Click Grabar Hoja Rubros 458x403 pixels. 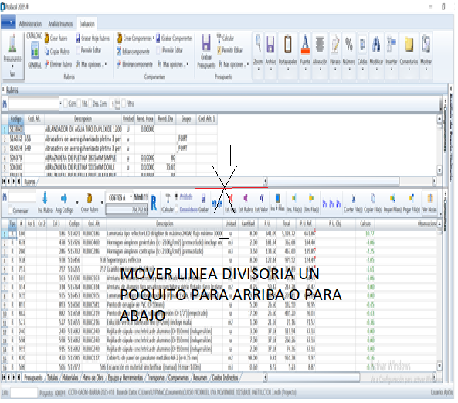[93, 38]
